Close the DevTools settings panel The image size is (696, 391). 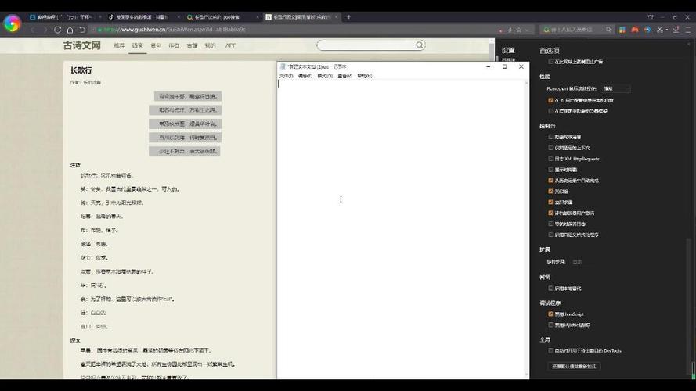(x=689, y=44)
